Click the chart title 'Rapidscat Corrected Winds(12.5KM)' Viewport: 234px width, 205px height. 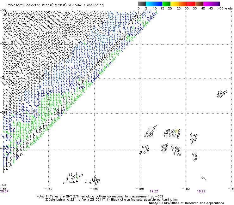tap(36, 5)
